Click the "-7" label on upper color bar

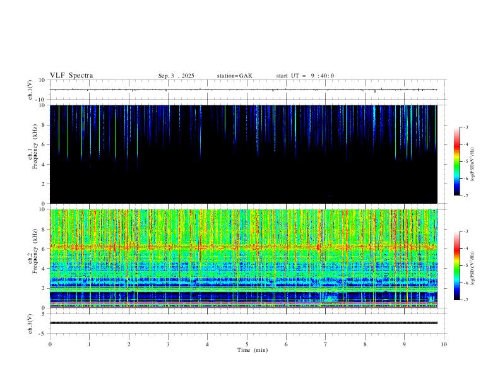point(466,196)
